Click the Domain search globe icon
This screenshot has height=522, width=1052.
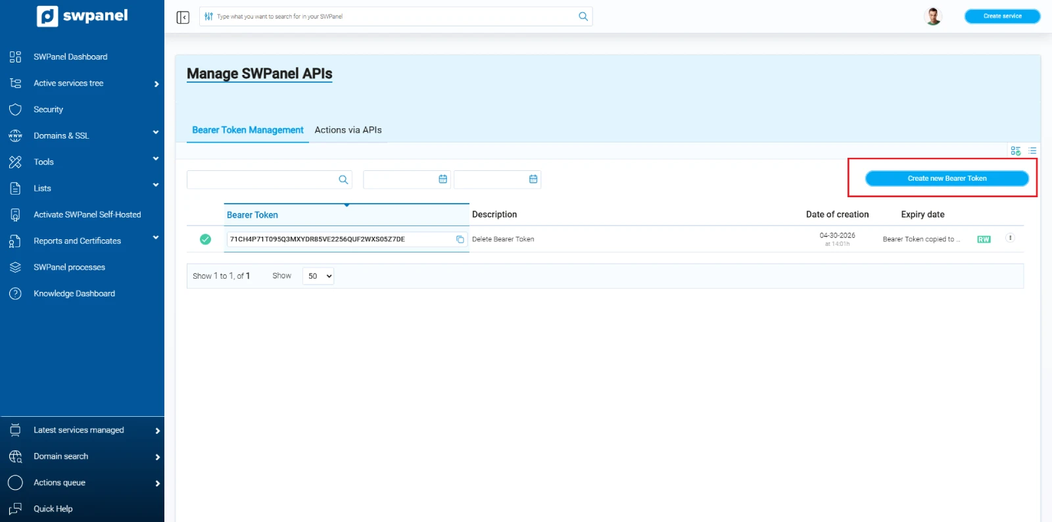point(15,456)
